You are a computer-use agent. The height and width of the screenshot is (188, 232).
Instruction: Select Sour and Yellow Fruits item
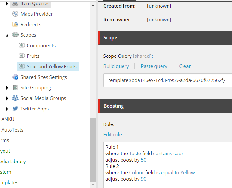[x=48, y=66]
